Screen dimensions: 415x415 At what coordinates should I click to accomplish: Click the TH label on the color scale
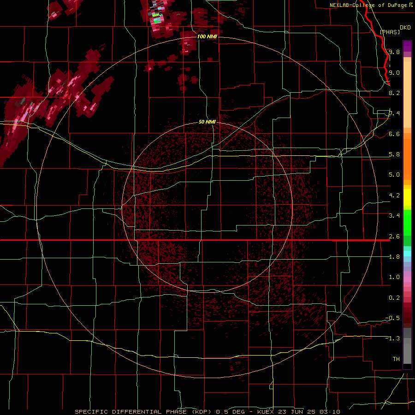[396, 359]
